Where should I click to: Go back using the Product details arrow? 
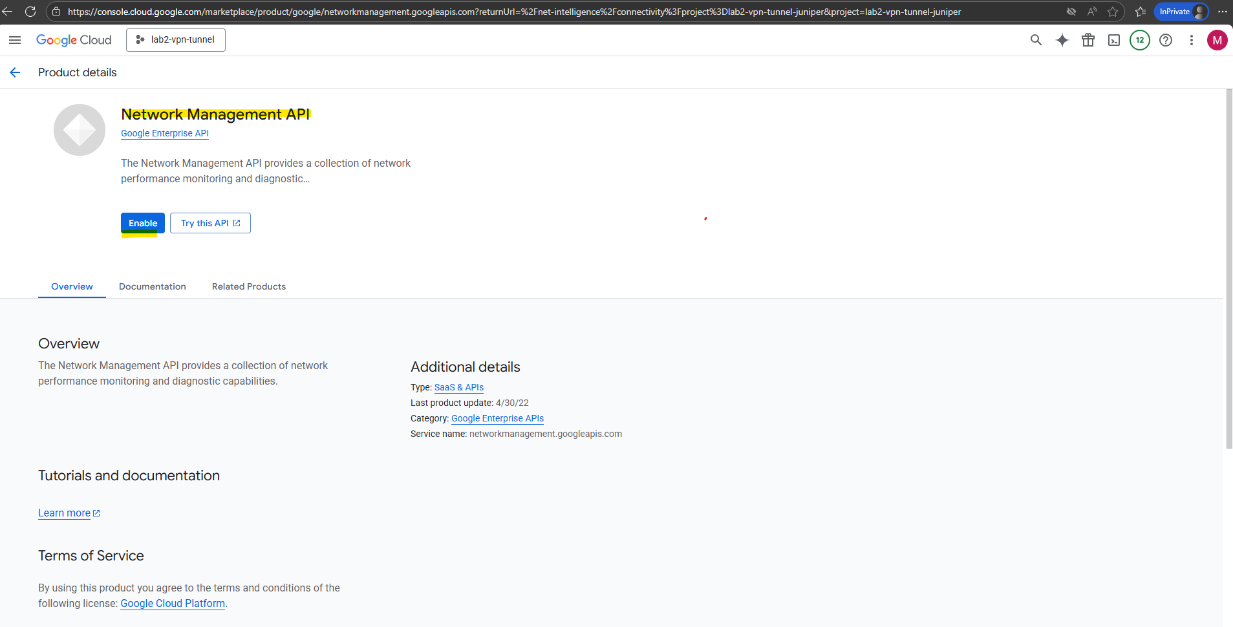click(x=15, y=72)
